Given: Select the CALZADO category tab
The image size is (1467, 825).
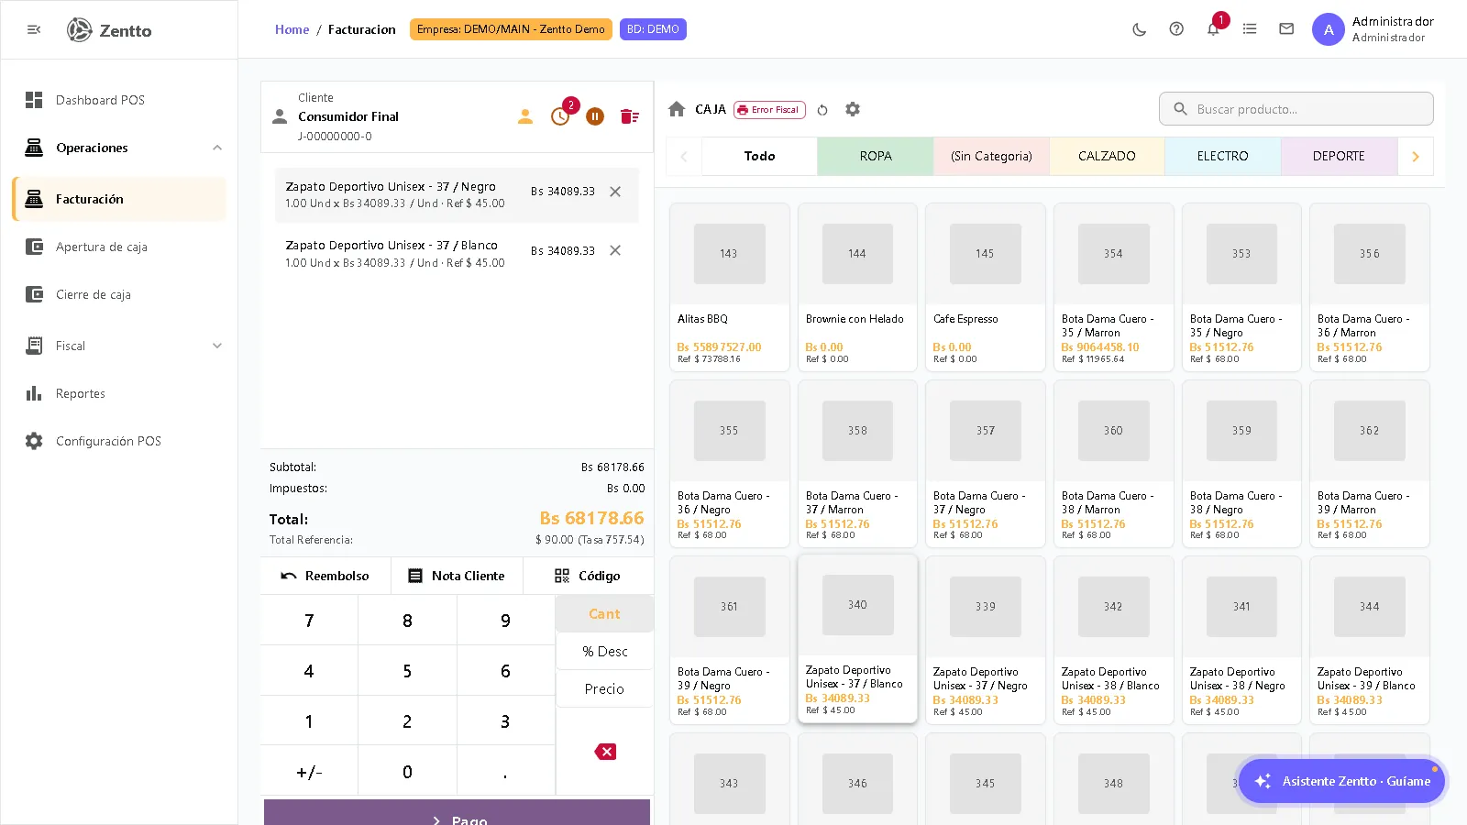Looking at the screenshot, I should pos(1107,157).
